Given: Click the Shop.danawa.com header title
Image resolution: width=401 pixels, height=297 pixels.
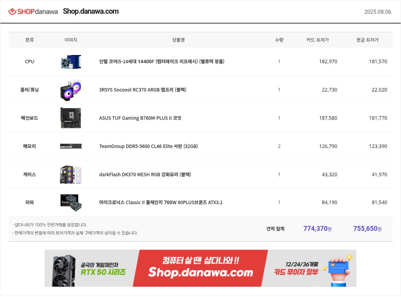Looking at the screenshot, I should point(91,11).
